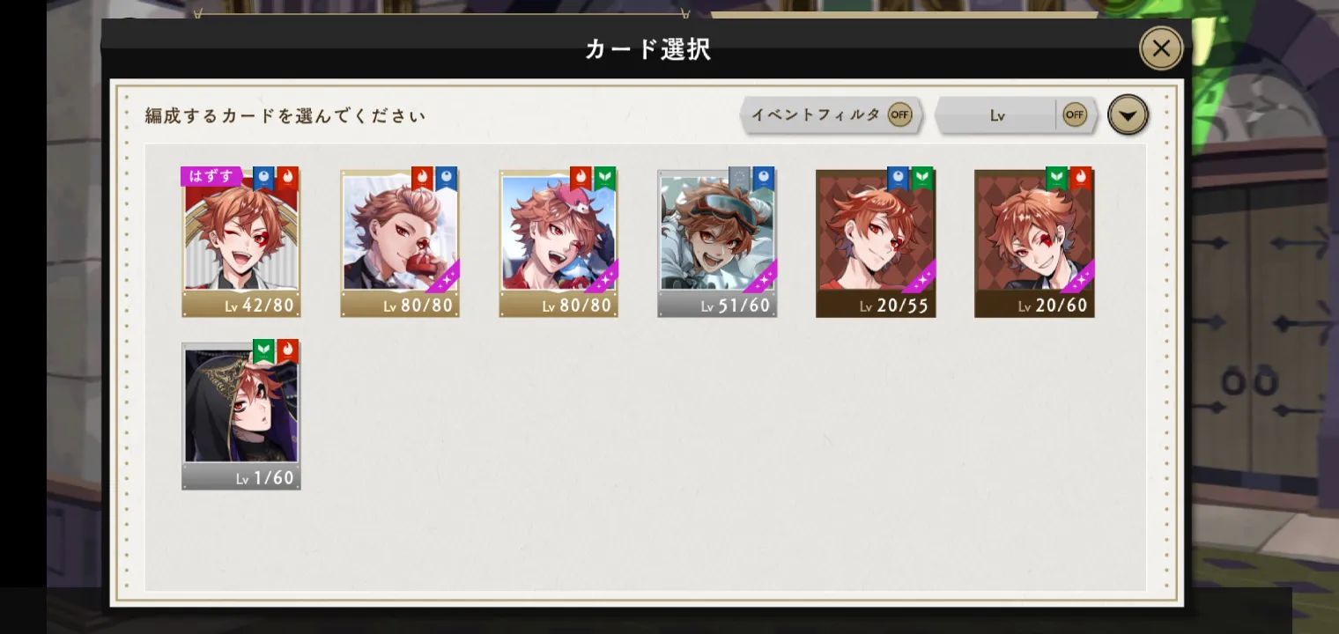Toggle the イベントフィルタ OFF switch

899,114
